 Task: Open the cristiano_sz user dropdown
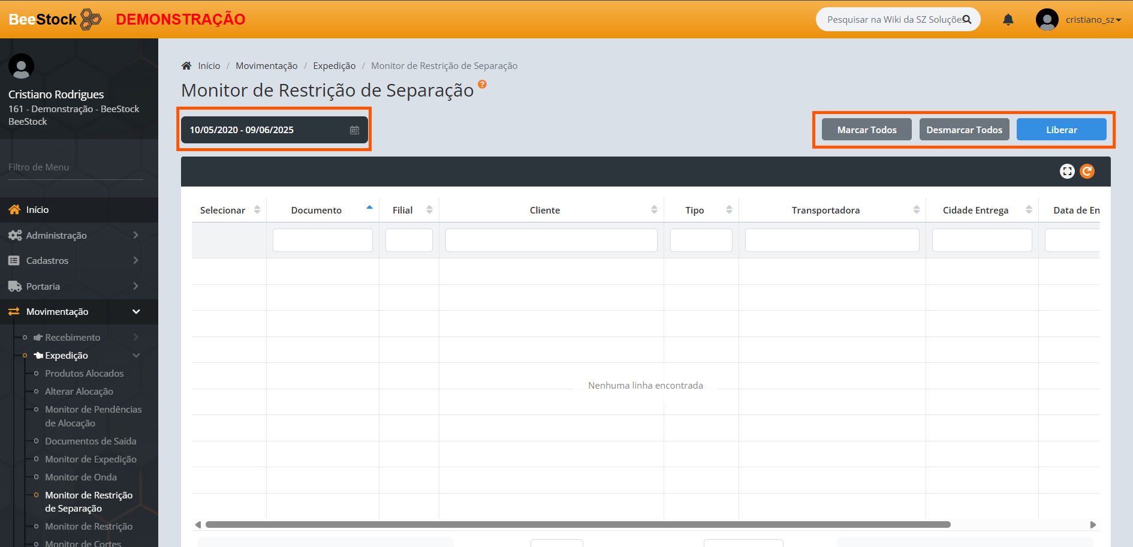point(1092,20)
